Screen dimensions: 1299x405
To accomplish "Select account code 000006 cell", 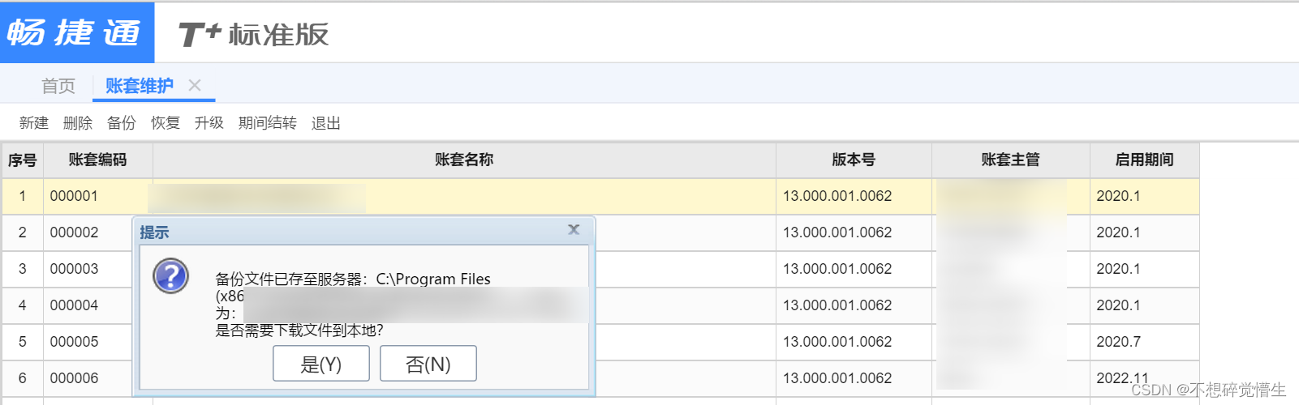I will (x=88, y=378).
